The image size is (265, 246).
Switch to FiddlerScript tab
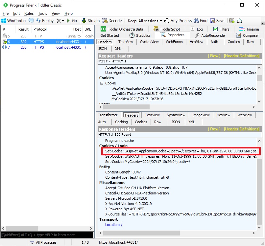[x=167, y=29]
